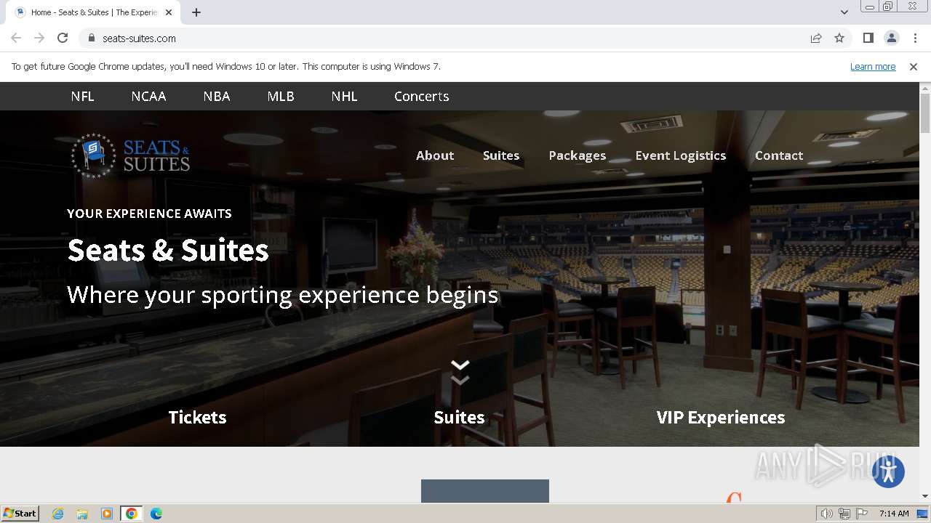Viewport: 931px width, 523px height.
Task: Open File Explorer from taskbar
Action: click(82, 514)
